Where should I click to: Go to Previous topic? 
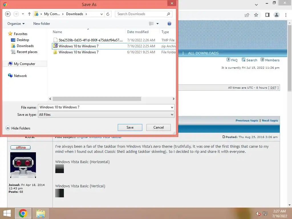pos(247,121)
